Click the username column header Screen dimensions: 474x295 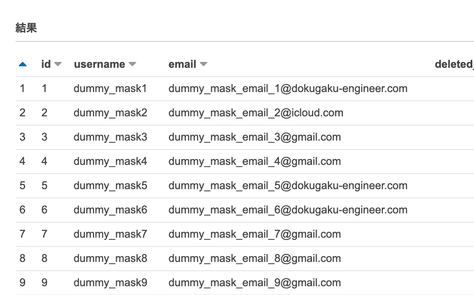tap(100, 64)
